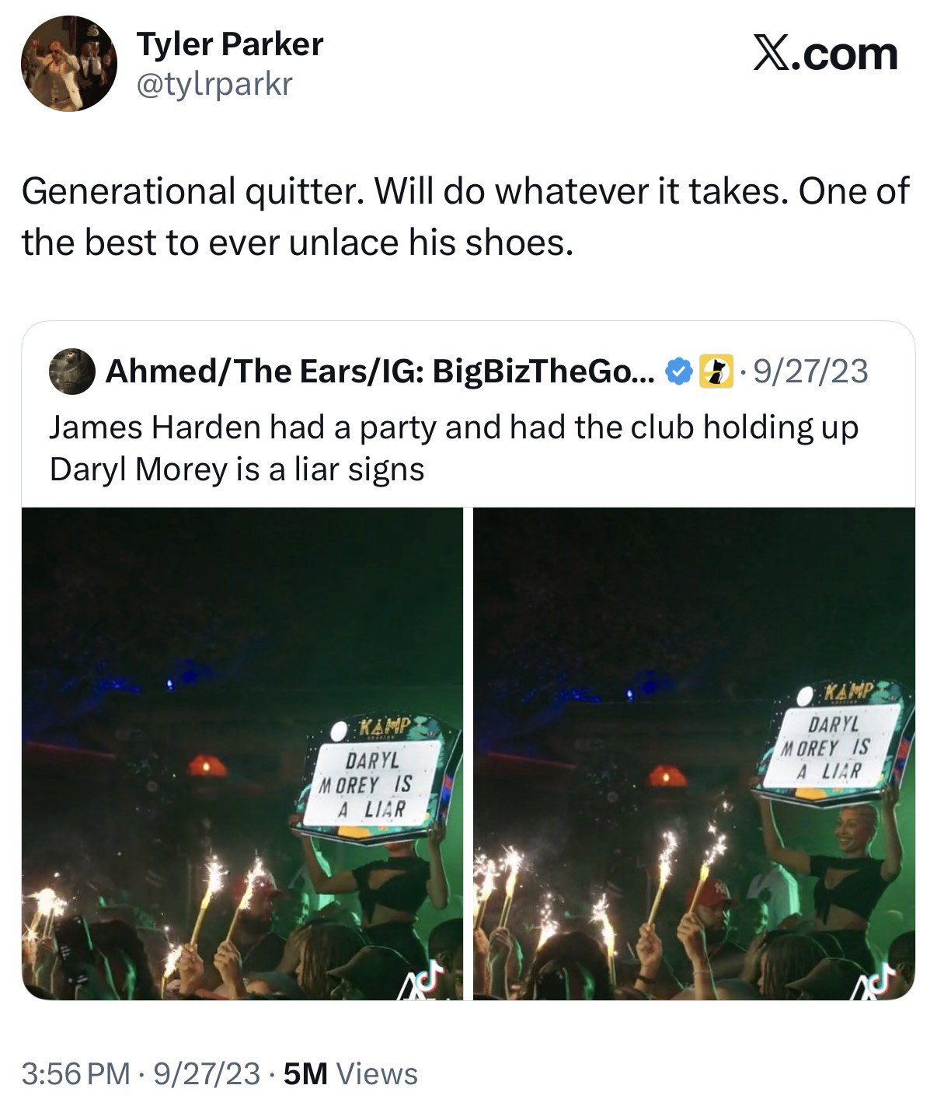
Task: Click the quoted tweet's small profile avatar
Action: (71, 372)
